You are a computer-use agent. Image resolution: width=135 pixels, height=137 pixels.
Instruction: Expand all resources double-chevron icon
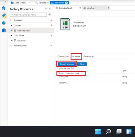click(x=46, y=9)
